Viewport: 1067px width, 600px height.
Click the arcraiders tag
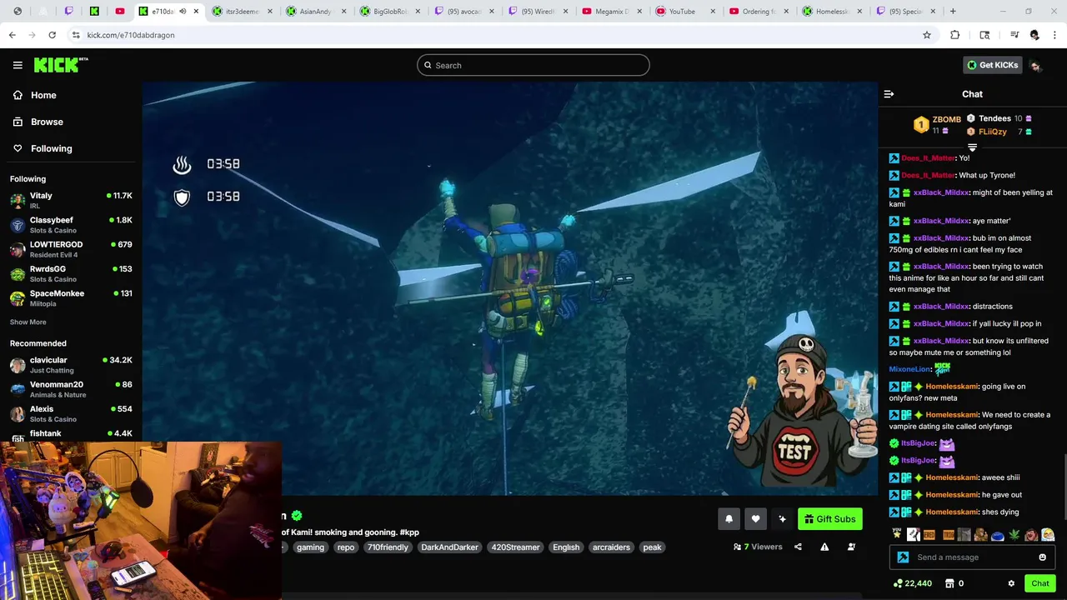coord(611,547)
